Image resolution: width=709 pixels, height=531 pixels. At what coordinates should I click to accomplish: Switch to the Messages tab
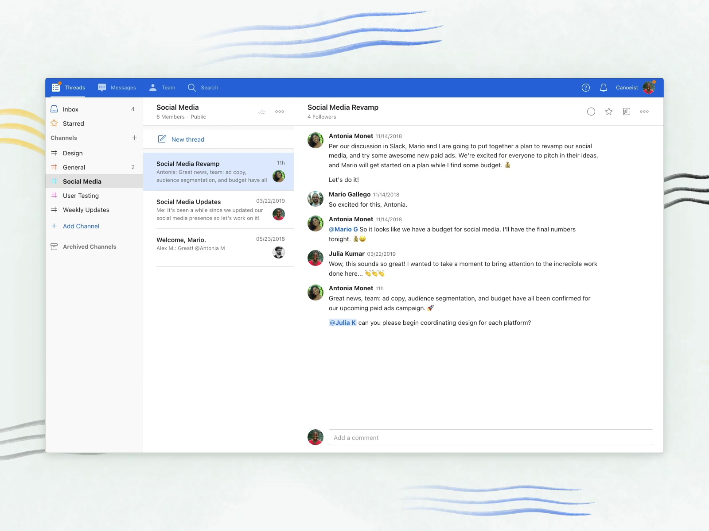click(x=117, y=88)
